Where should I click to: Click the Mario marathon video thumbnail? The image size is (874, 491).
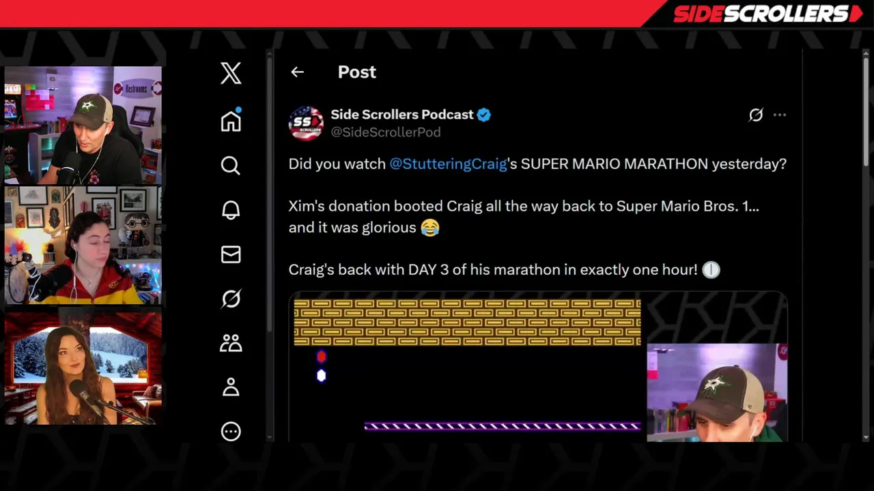click(538, 367)
